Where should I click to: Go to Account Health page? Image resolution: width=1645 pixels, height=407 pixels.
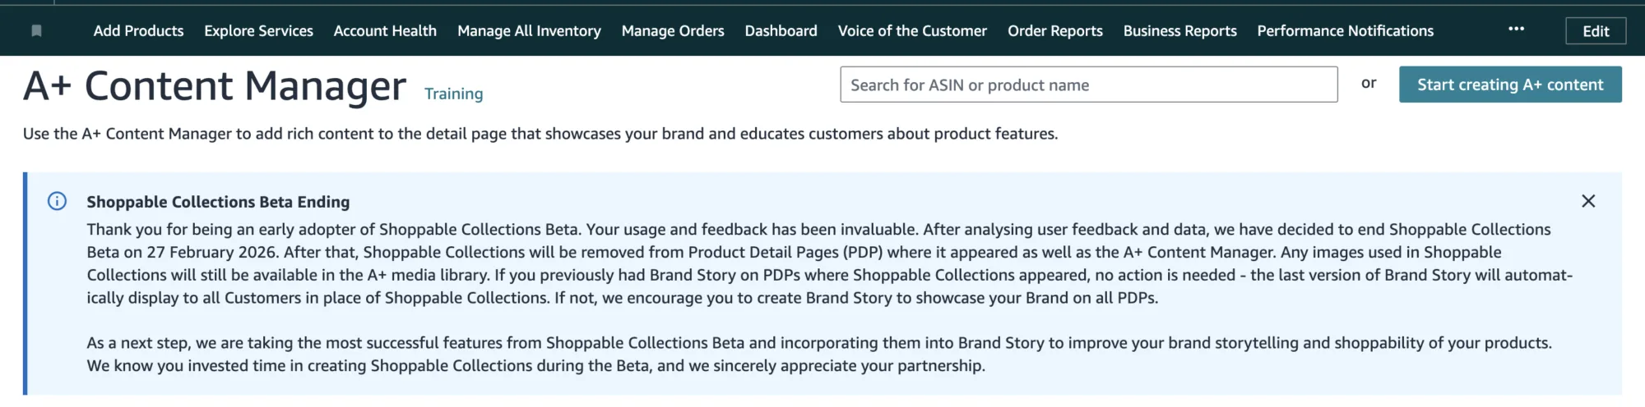[x=385, y=31]
